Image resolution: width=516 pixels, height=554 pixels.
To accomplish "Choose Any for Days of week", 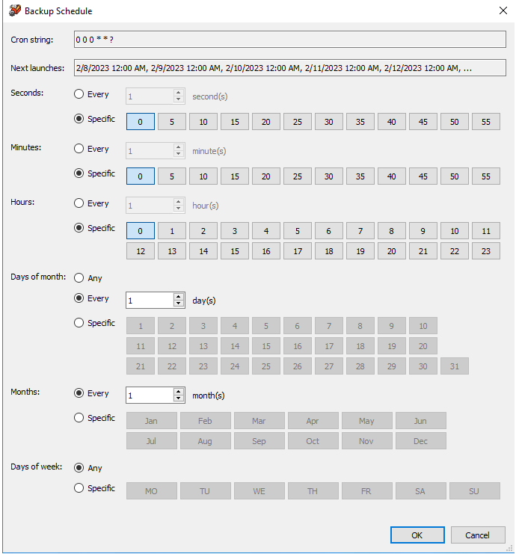I will pyautogui.click(x=79, y=468).
